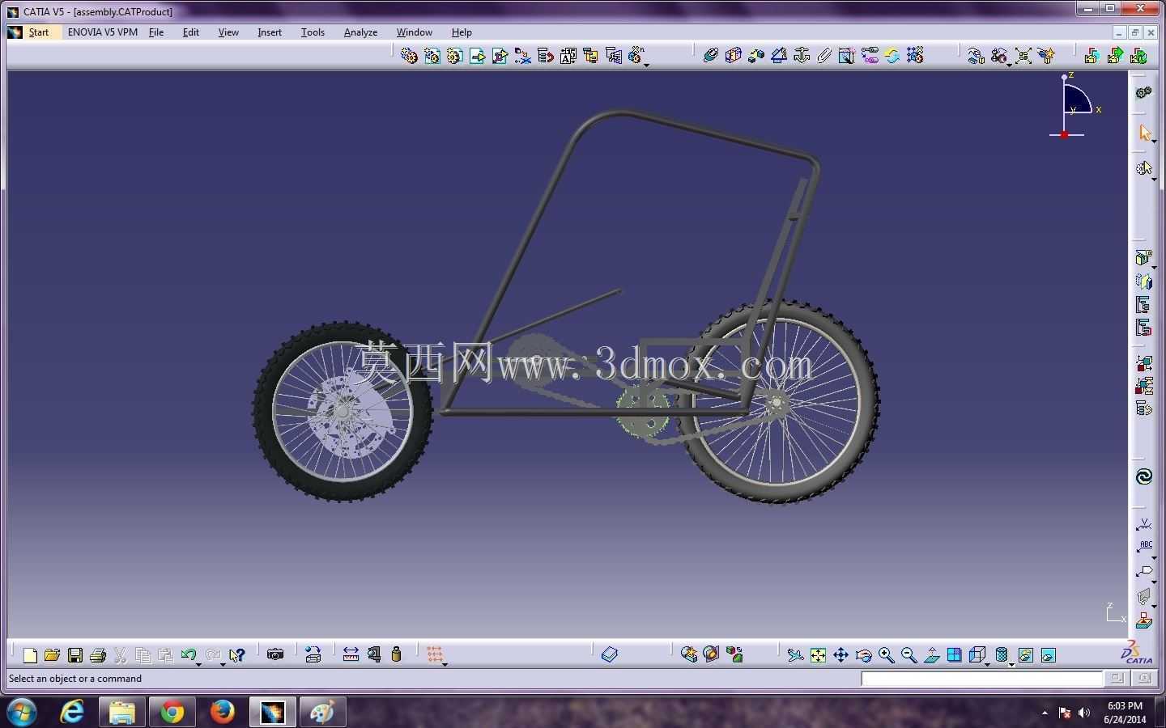Open the Insert menu
The width and height of the screenshot is (1166, 728).
click(x=270, y=32)
